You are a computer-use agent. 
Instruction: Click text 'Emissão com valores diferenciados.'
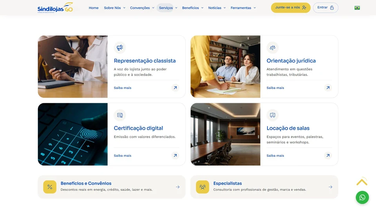point(145,137)
